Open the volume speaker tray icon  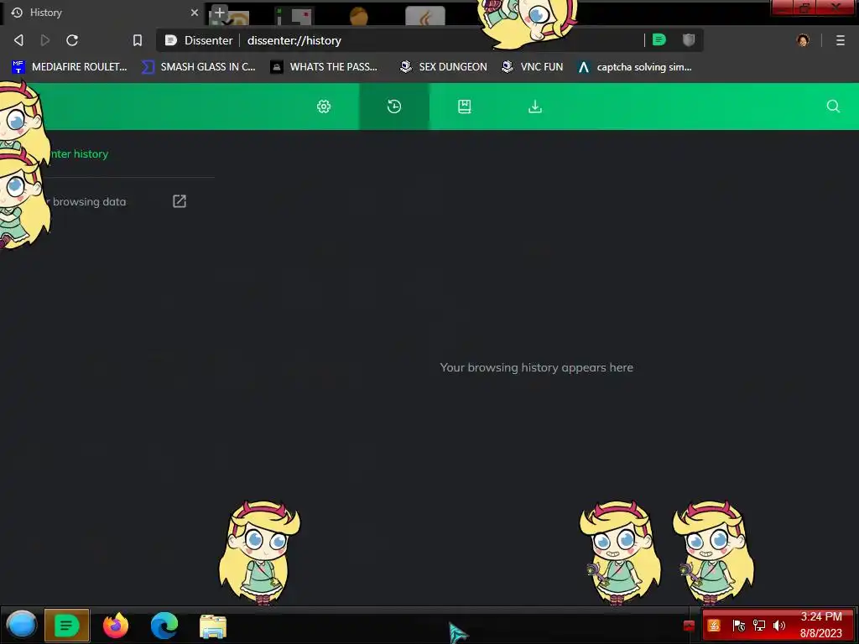tap(779, 625)
